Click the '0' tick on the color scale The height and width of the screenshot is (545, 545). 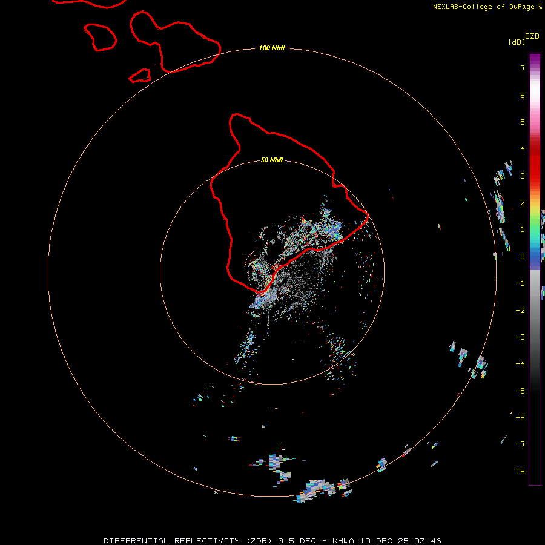coord(523,257)
